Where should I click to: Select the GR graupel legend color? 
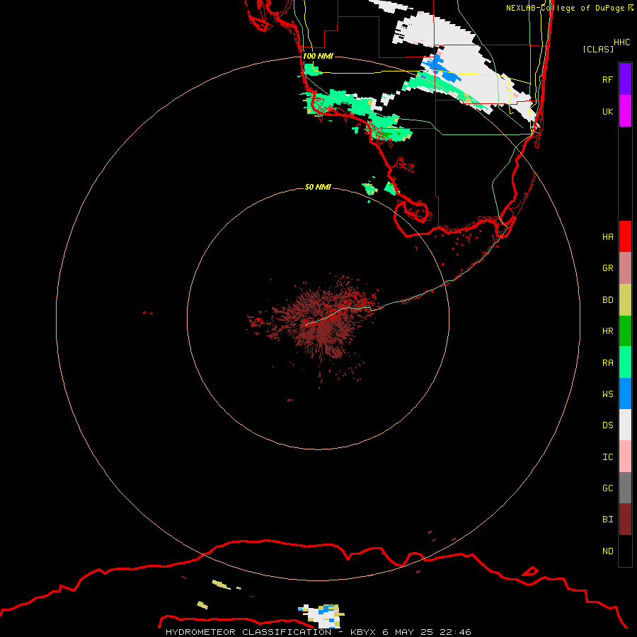pos(625,268)
